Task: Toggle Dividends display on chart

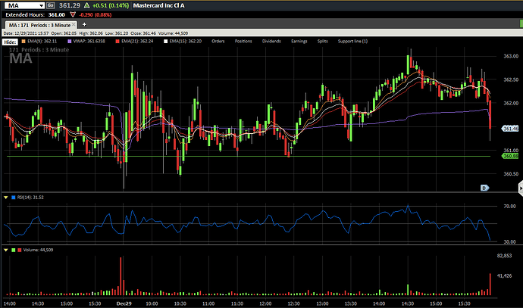Action: click(271, 42)
